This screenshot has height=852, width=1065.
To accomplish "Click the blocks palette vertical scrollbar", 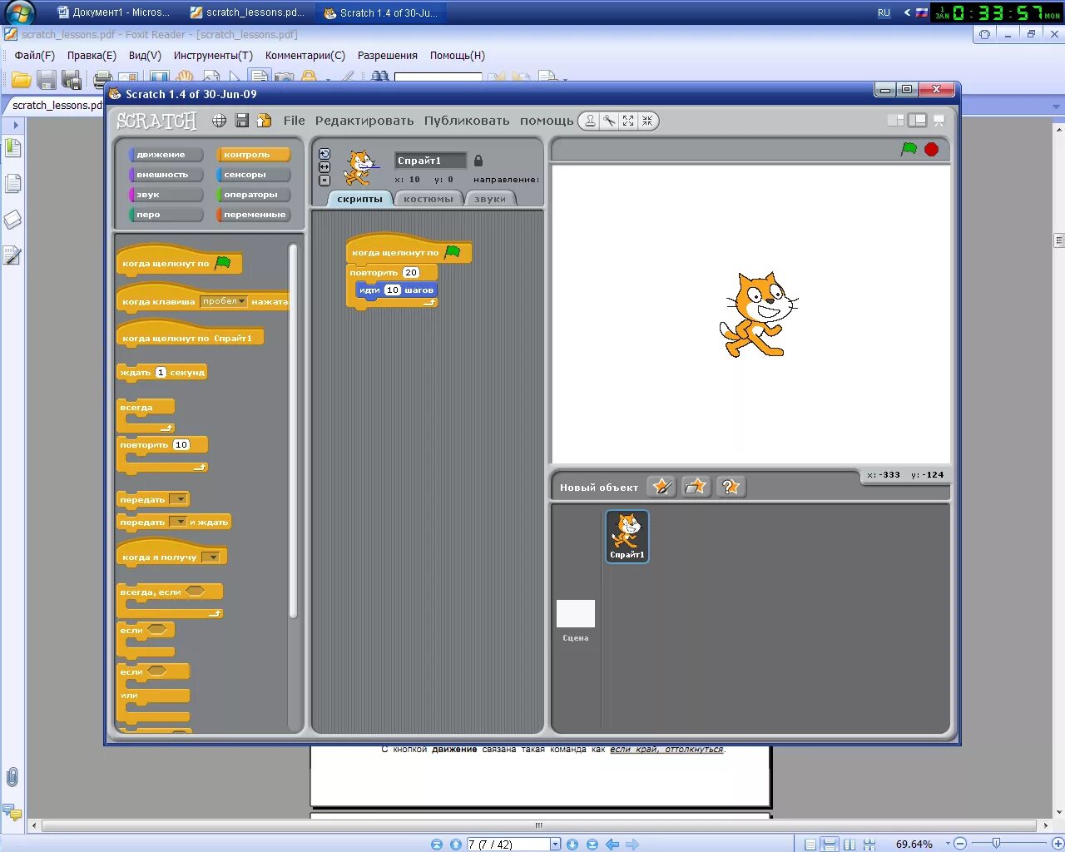I will point(293,430).
